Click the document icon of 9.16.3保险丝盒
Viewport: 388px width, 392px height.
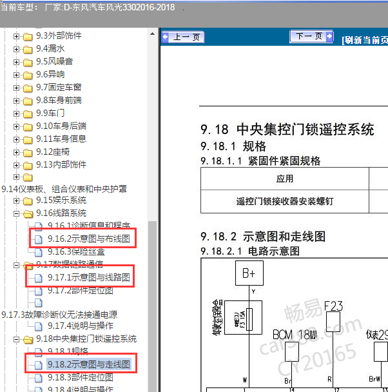tap(38, 252)
